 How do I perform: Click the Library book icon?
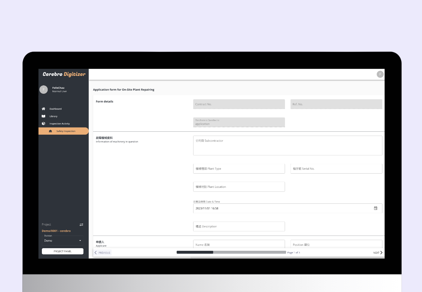pos(43,116)
